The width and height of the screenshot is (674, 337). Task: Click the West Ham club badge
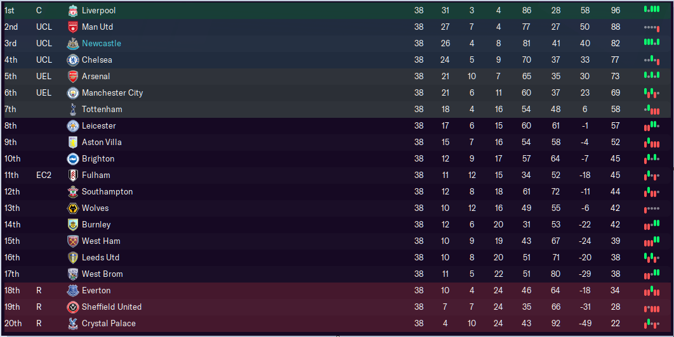(73, 241)
